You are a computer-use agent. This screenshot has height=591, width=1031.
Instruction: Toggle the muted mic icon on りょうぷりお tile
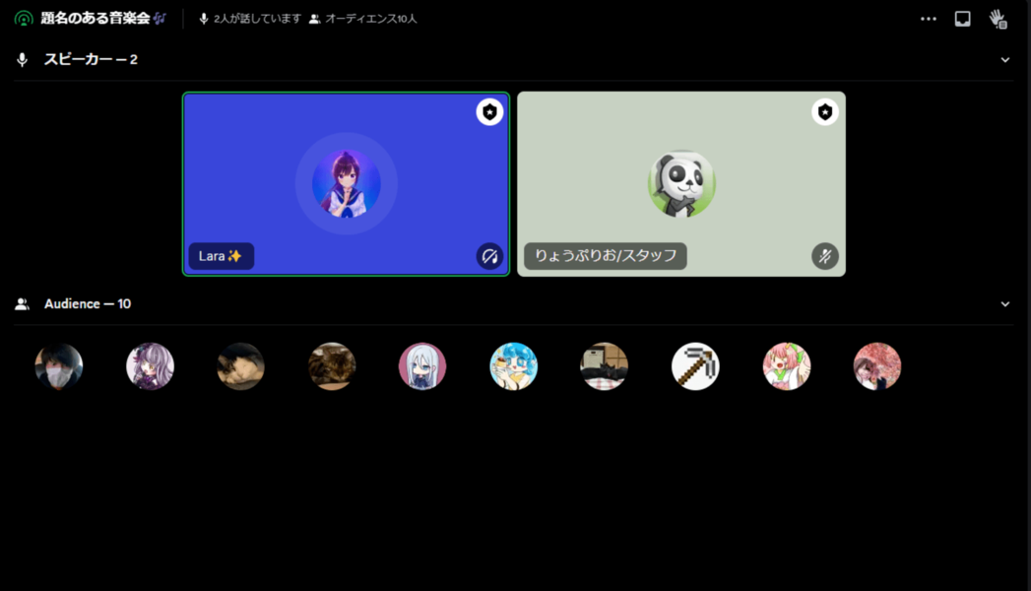pos(825,256)
